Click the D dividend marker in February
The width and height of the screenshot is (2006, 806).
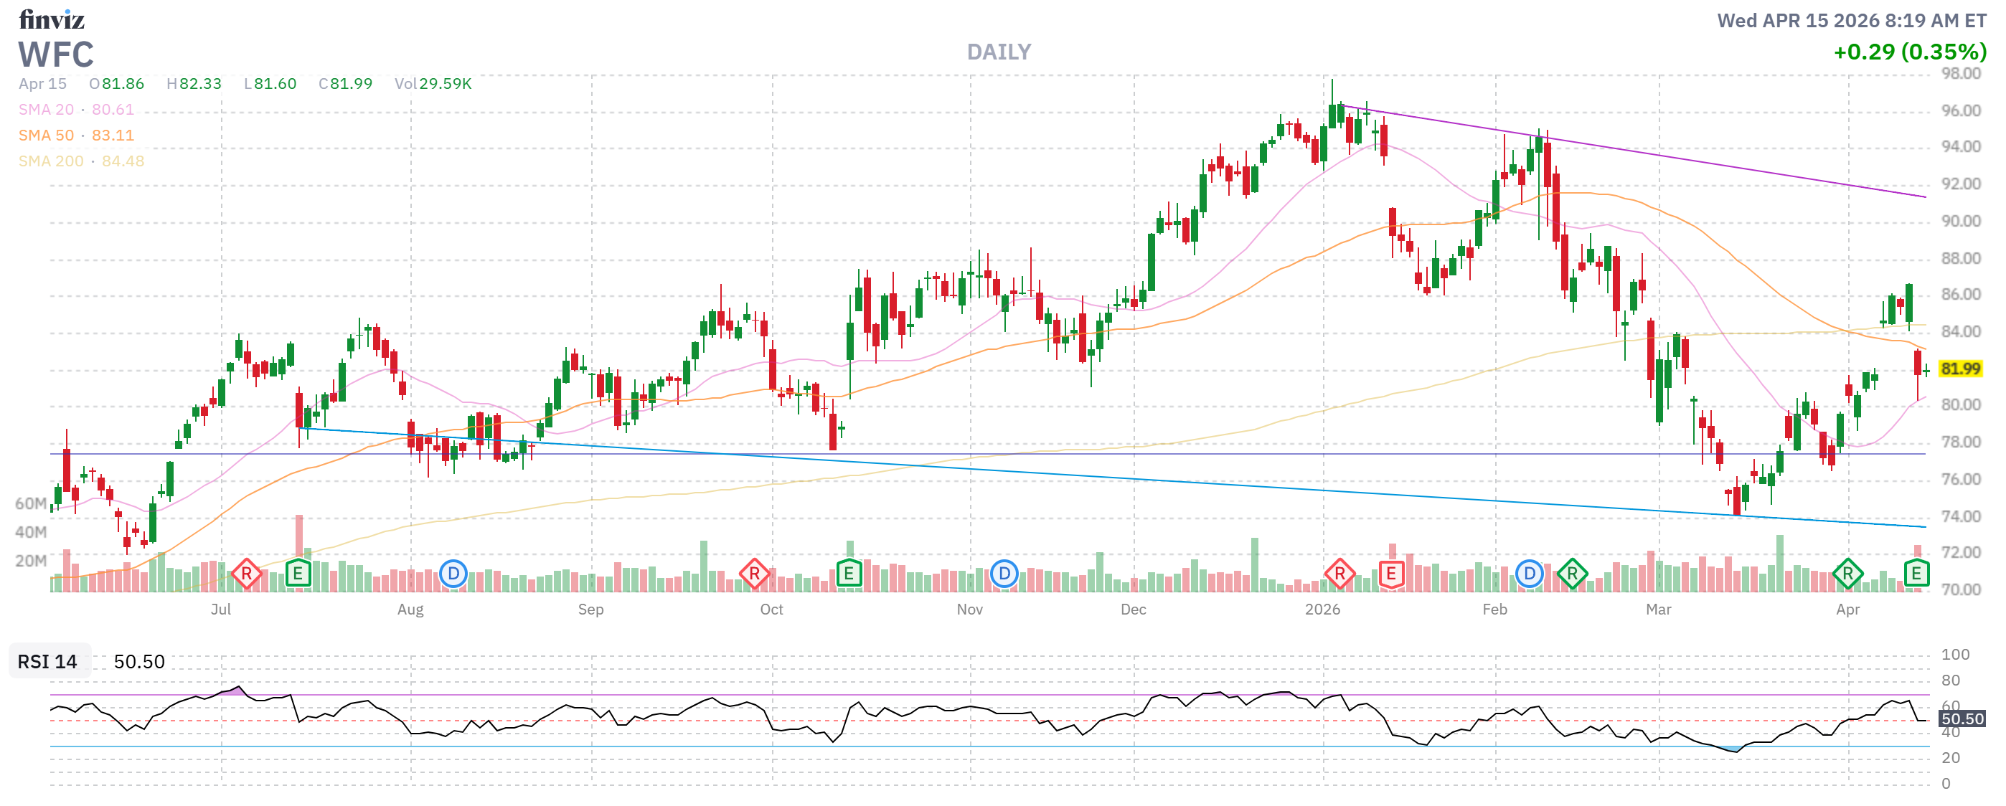(x=1529, y=574)
